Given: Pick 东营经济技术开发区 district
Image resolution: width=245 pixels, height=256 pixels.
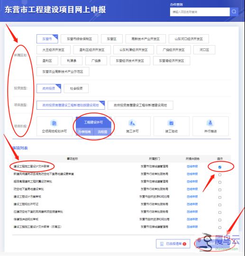Looking at the screenshot, I should click(130, 61).
